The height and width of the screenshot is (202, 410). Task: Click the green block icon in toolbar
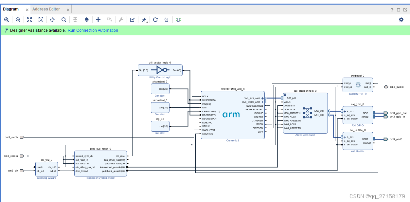(x=178, y=20)
